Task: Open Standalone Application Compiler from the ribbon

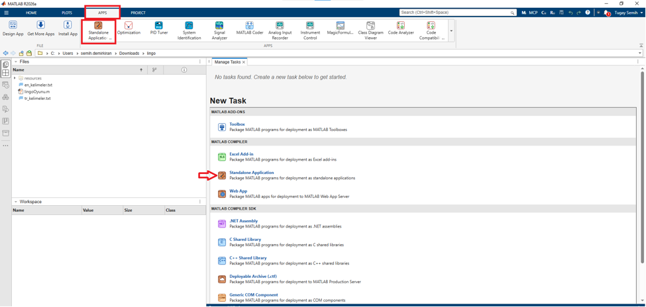Action: tap(99, 31)
